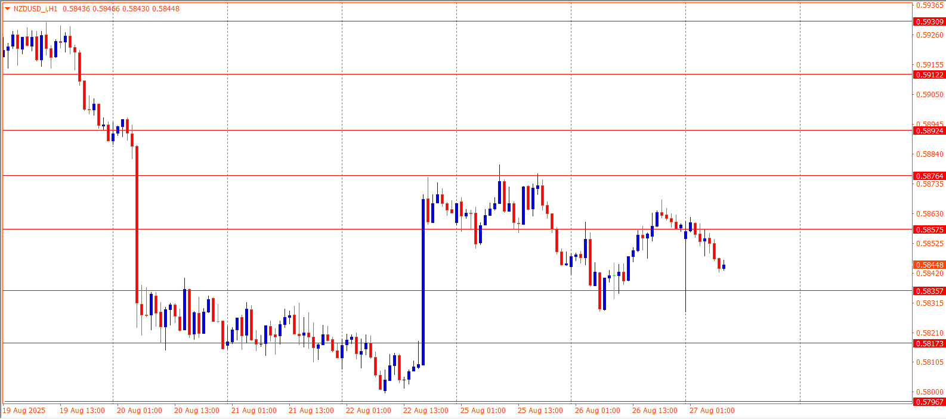Select the 0.59309 red price label

929,22
